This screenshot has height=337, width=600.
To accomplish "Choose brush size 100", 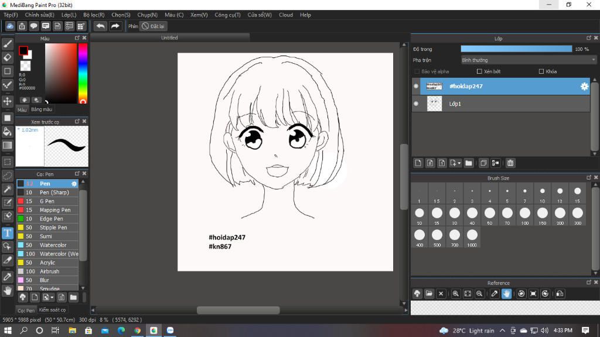I will pos(524,215).
